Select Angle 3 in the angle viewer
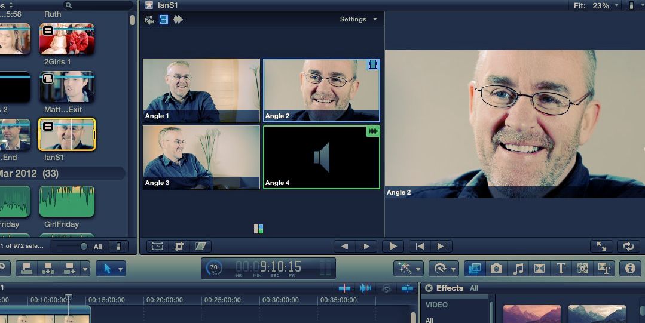645x323 pixels. point(201,157)
